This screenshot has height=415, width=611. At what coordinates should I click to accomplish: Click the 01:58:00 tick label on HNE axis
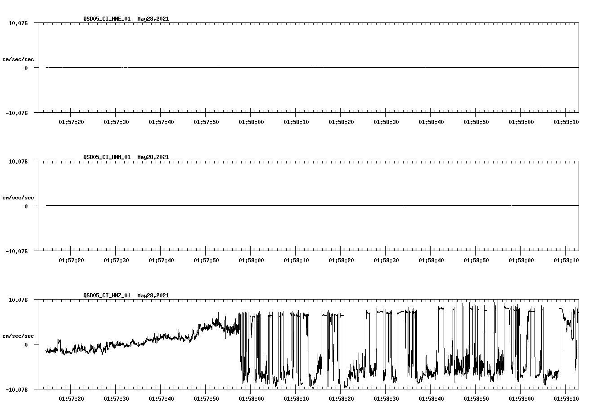(x=250, y=121)
